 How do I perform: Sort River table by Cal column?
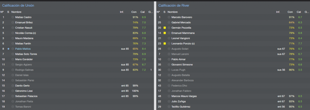pyautogui.click(x=299, y=12)
